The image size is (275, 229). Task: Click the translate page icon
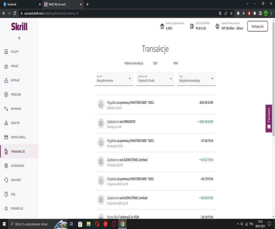220,13
